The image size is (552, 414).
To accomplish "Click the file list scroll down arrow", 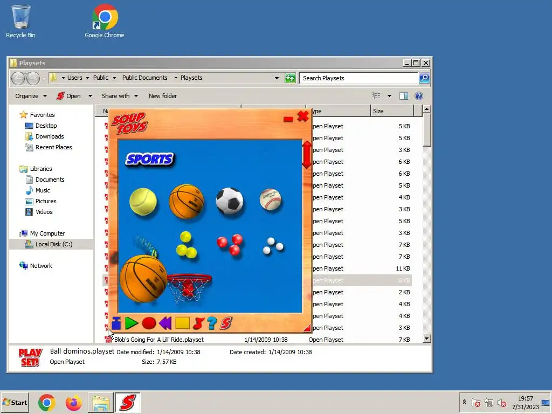I will point(427,339).
